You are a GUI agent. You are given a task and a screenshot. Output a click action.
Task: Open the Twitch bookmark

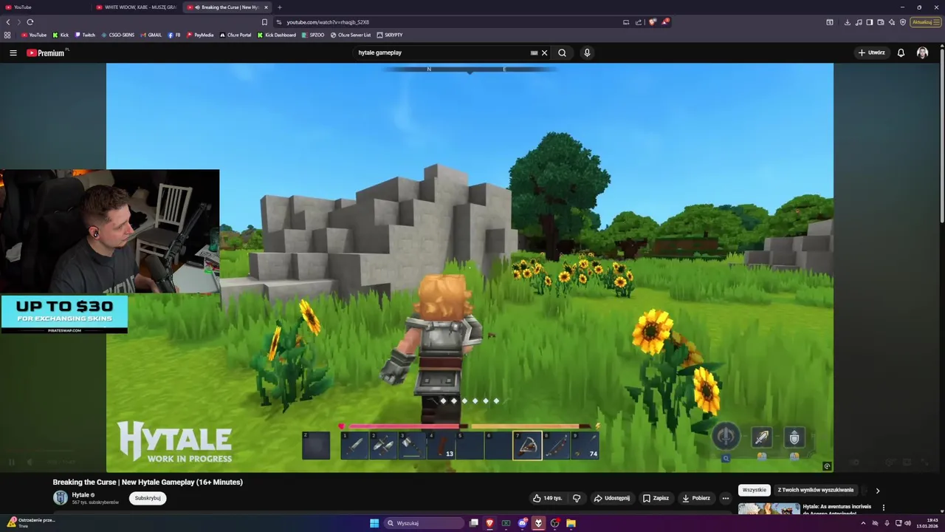pyautogui.click(x=85, y=35)
